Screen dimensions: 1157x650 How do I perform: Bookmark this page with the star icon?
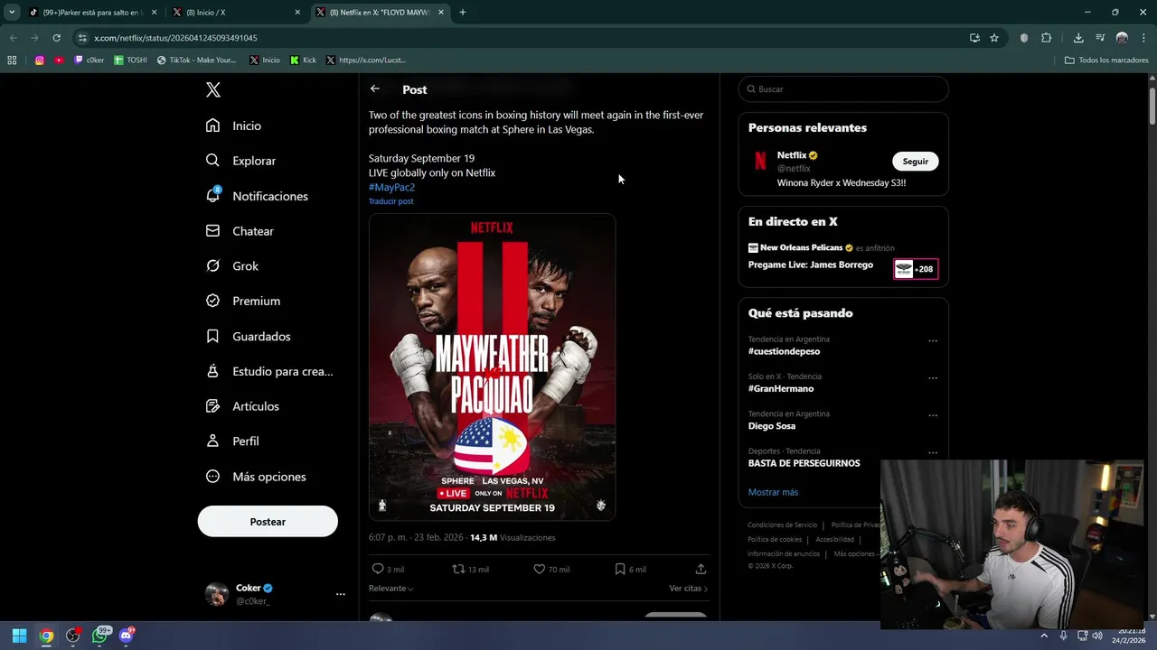(x=994, y=38)
